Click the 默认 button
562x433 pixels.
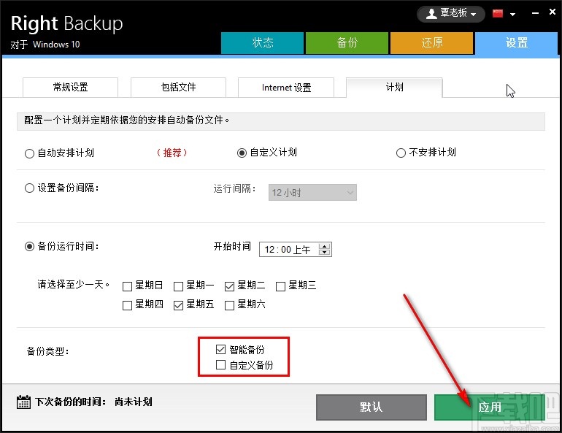tap(372, 407)
